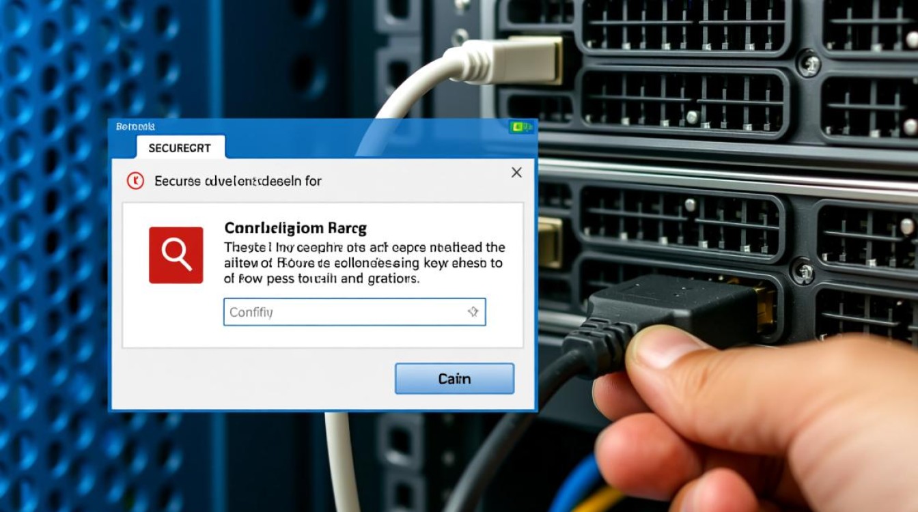918x512 pixels.
Task: Switch to the SECURECRT tab
Action: (180, 147)
